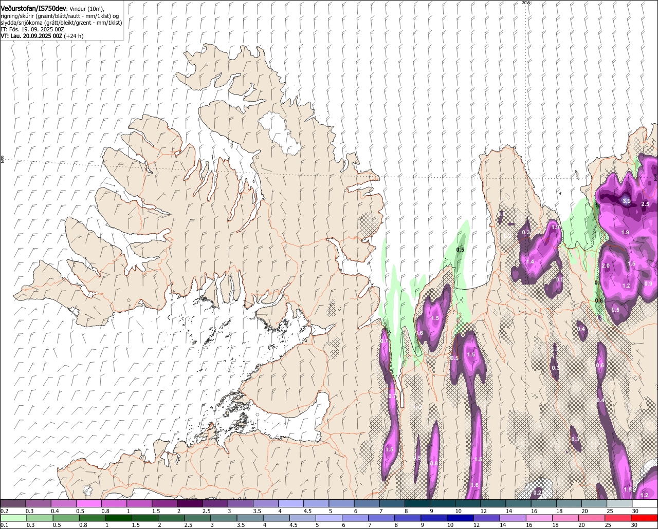Click the 20W longitude label
Image resolution: width=658 pixels, height=529 pixels.
(525, 3)
